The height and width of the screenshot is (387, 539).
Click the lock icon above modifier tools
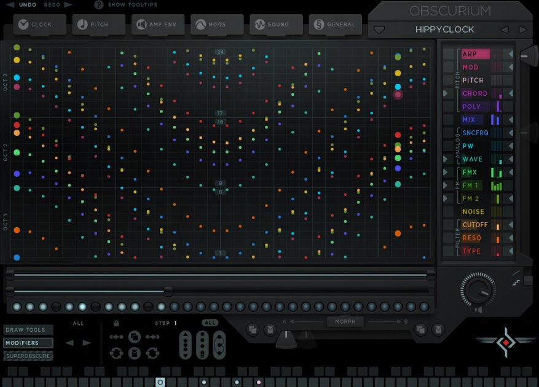click(116, 323)
